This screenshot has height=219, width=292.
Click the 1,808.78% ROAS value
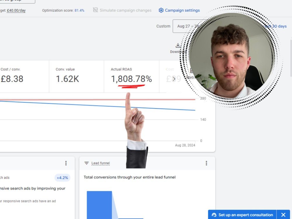tap(131, 79)
